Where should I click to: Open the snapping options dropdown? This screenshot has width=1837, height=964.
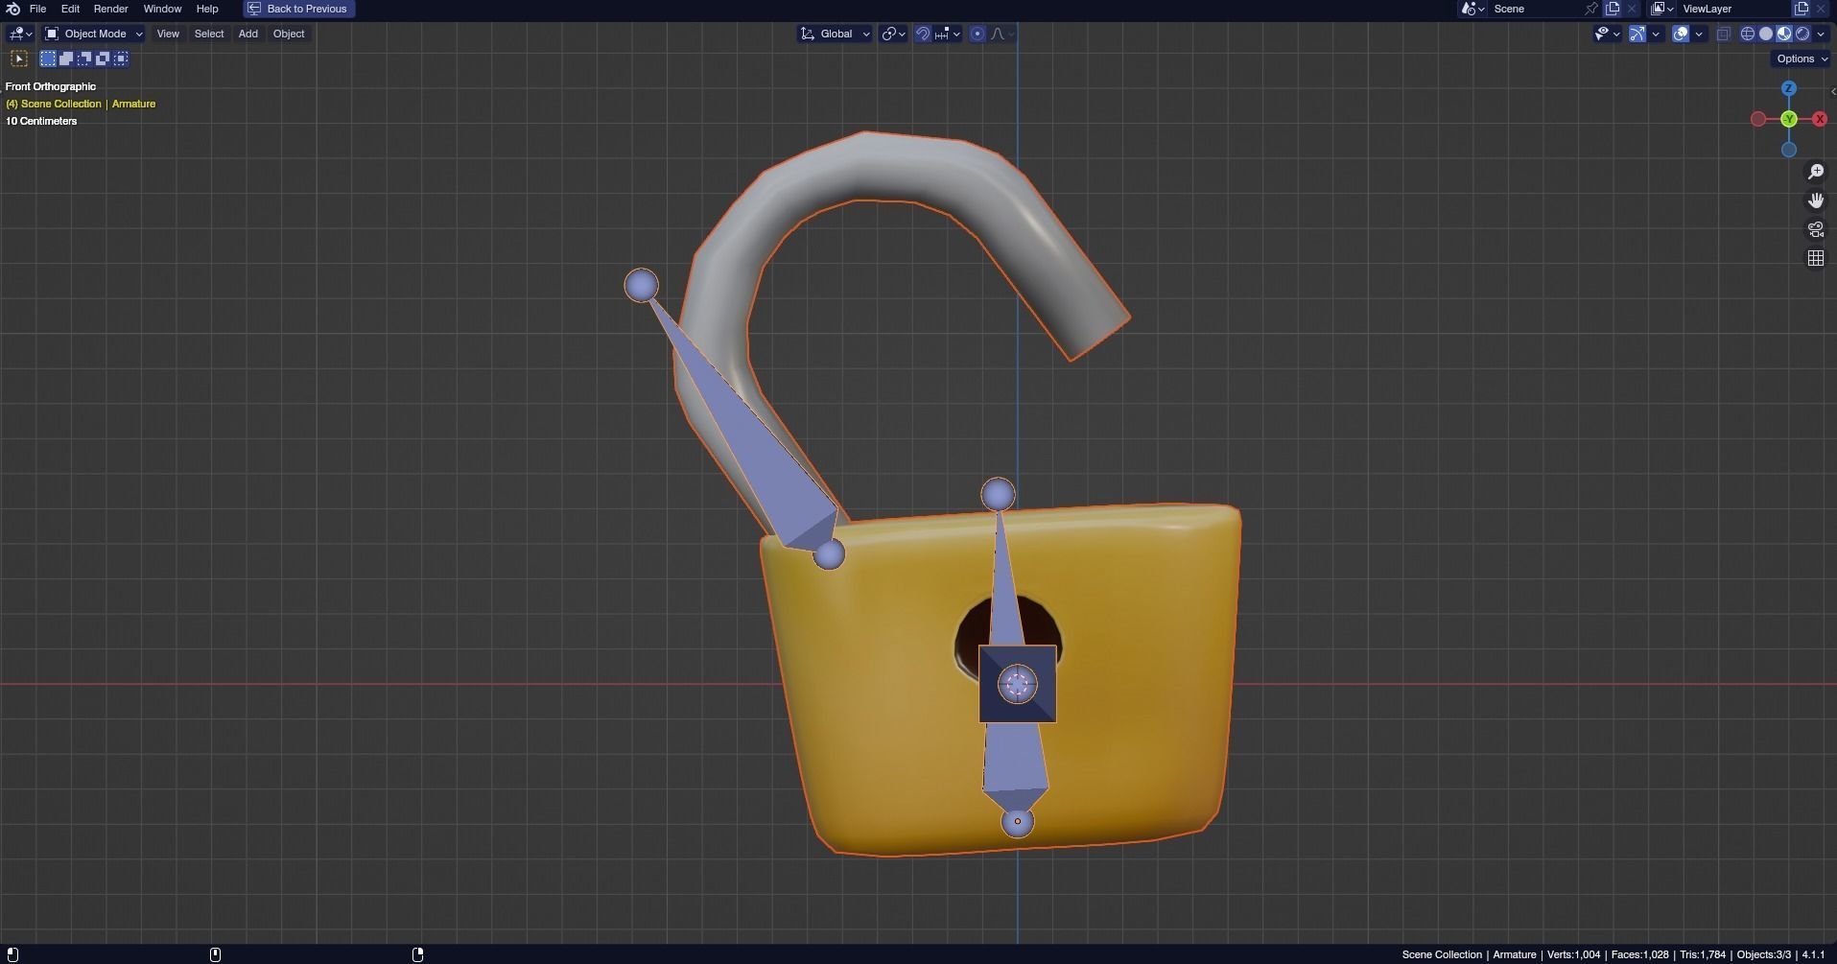[x=948, y=34]
